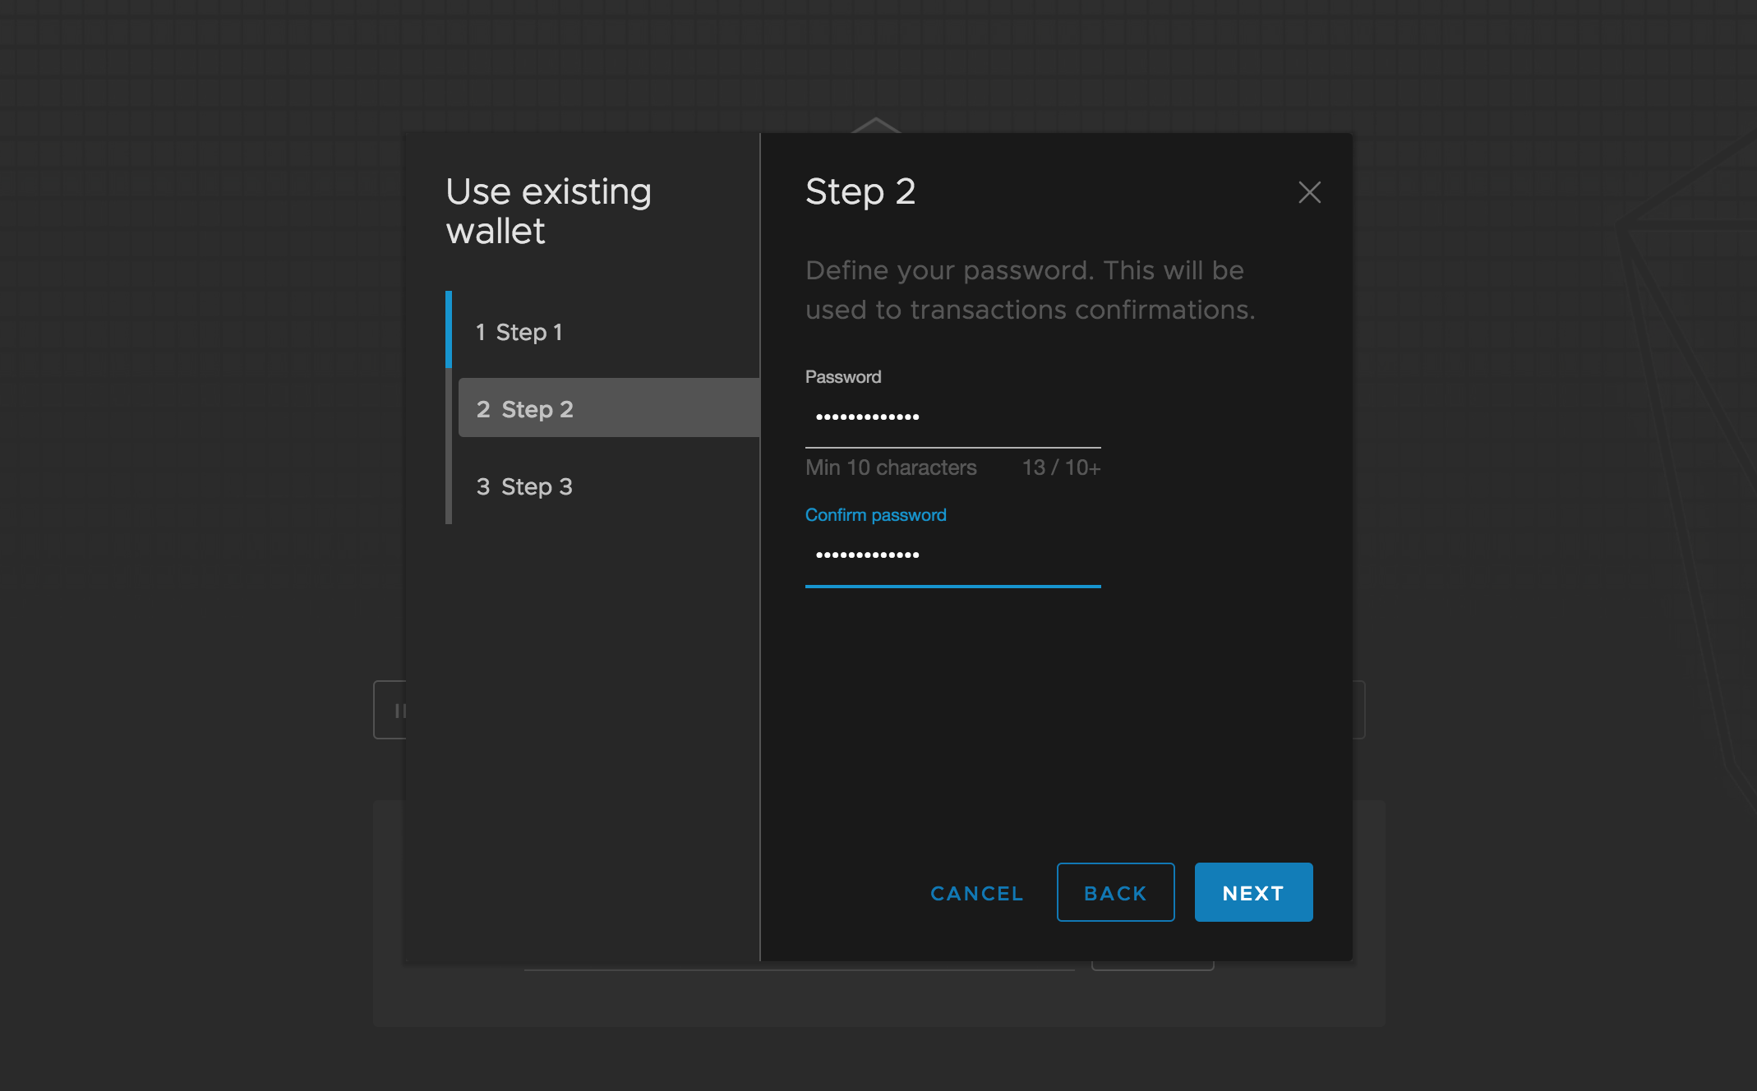Click the Cancel button
The height and width of the screenshot is (1091, 1757).
click(976, 893)
